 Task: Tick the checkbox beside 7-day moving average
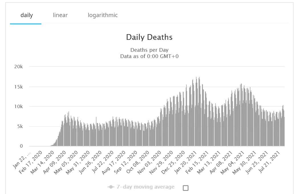[186, 188]
